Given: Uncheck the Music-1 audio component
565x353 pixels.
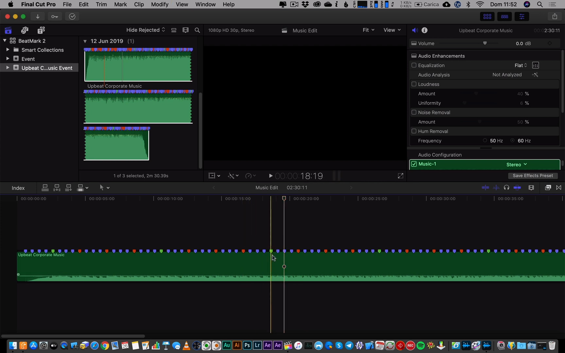Looking at the screenshot, I should pyautogui.click(x=414, y=164).
